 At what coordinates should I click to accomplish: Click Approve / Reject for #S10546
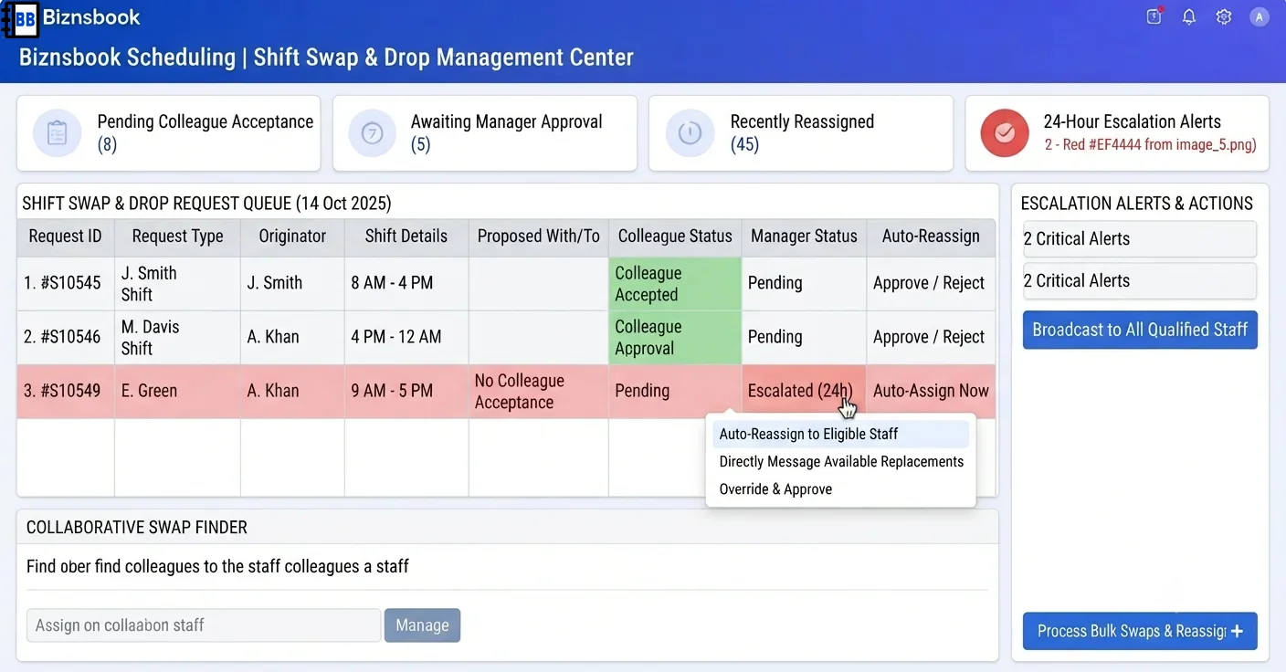pyautogui.click(x=929, y=337)
